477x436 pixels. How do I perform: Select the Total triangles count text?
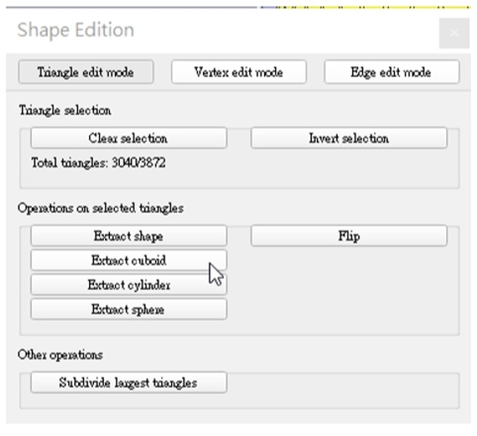[x=98, y=163]
